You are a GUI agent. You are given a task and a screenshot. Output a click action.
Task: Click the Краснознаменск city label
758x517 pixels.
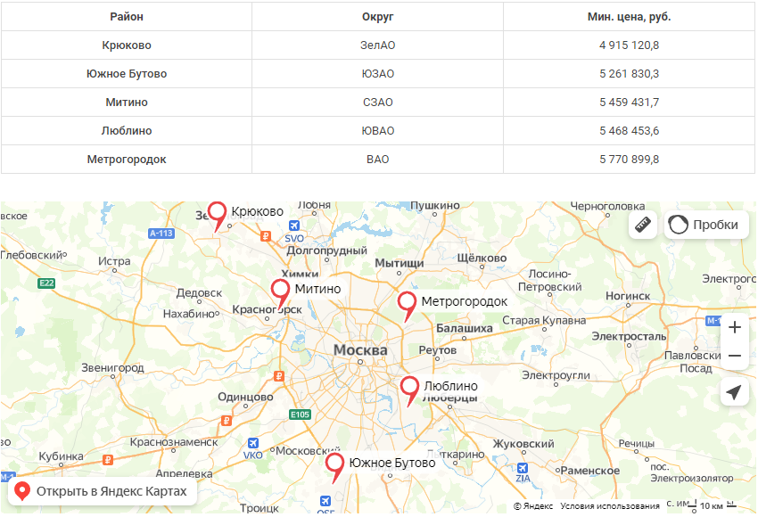coord(174,442)
